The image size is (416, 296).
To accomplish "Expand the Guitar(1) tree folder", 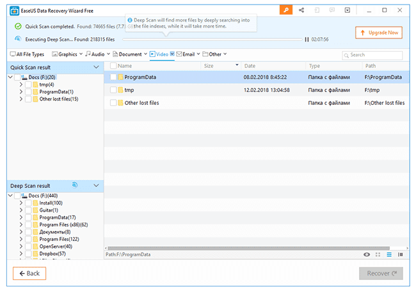I will point(21,210).
